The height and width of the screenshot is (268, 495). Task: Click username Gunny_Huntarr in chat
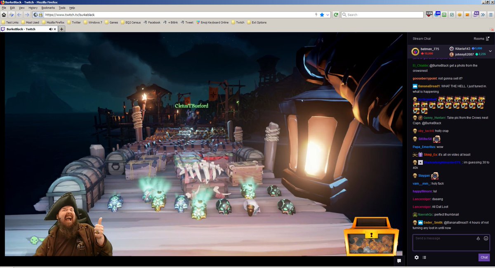click(435, 118)
